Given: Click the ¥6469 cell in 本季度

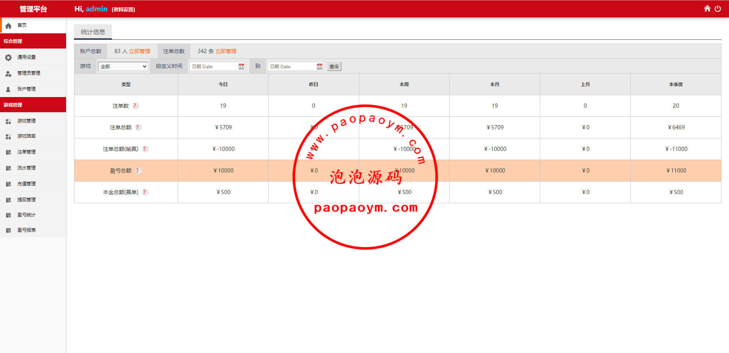Looking at the screenshot, I should pos(676,127).
